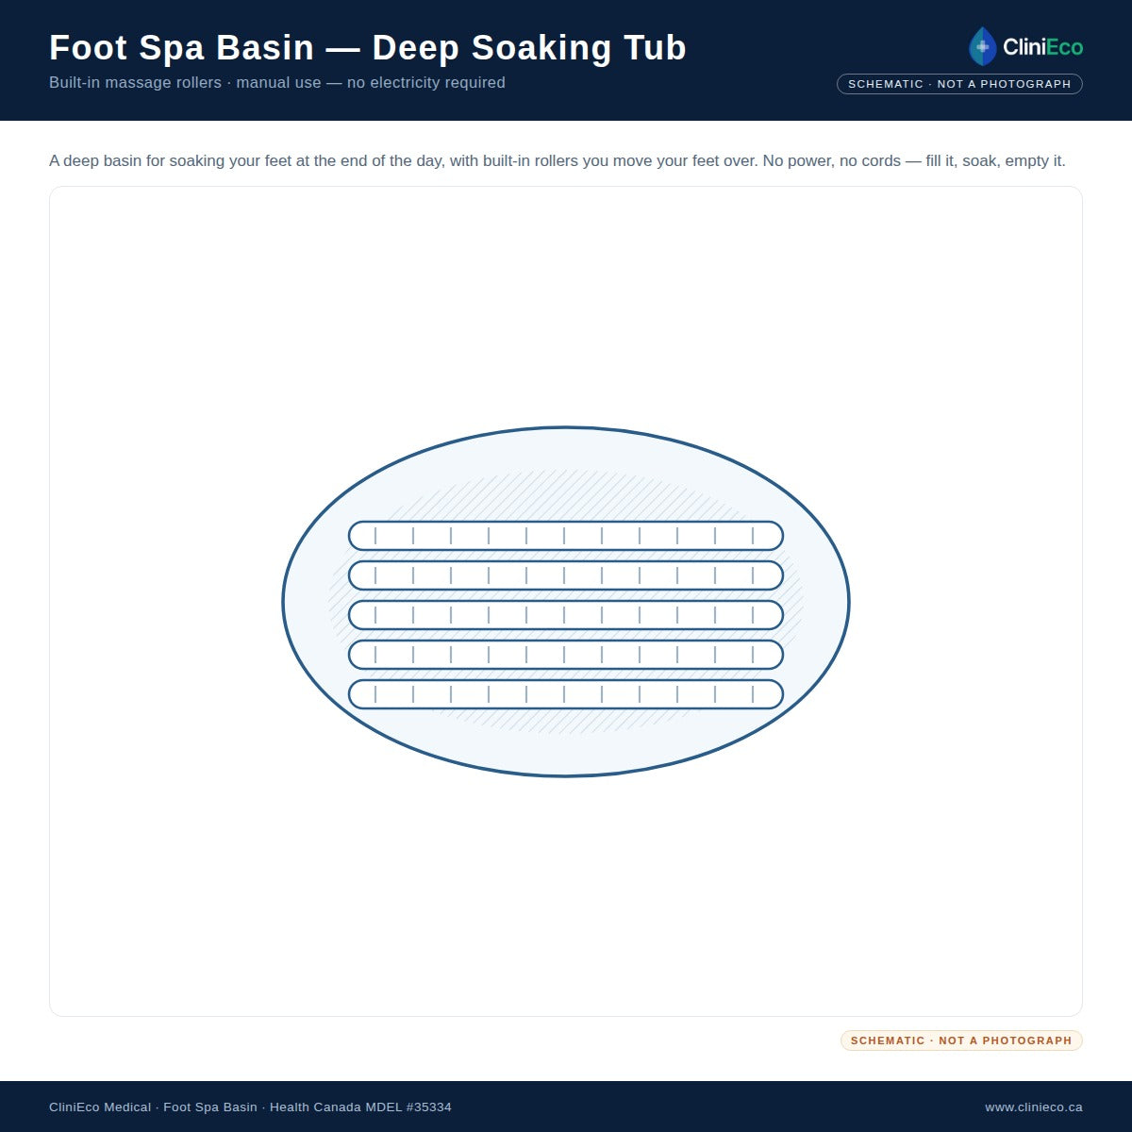
Task: Select the 'Foot Spa Basin — Deep Soaking Tub' title
Action: coord(368,47)
